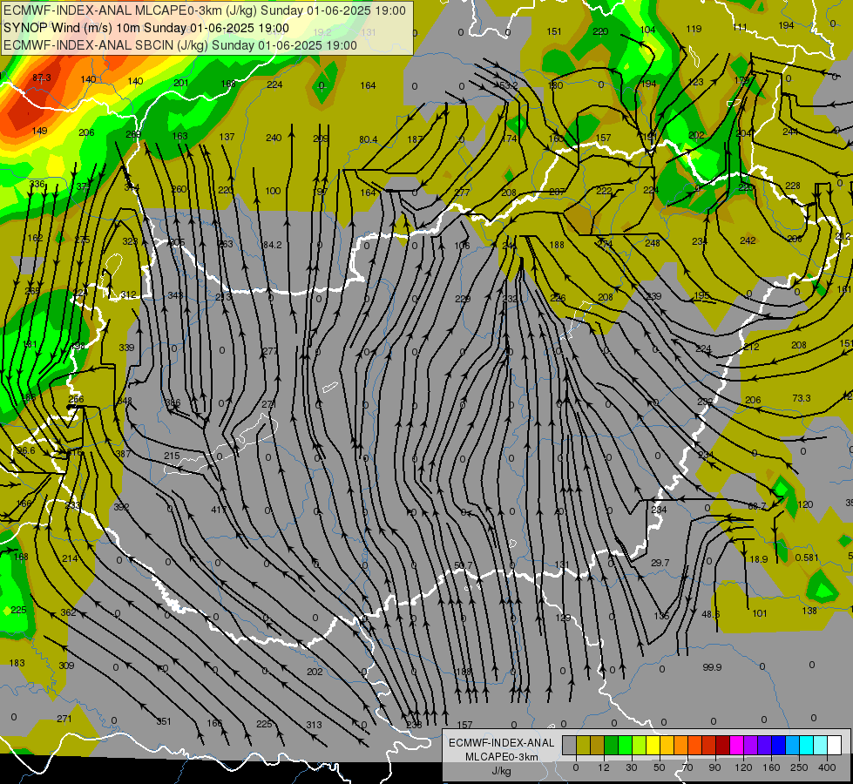853x784 pixels.
Task: Click the grey swatch in the legend
Action: coord(569,745)
